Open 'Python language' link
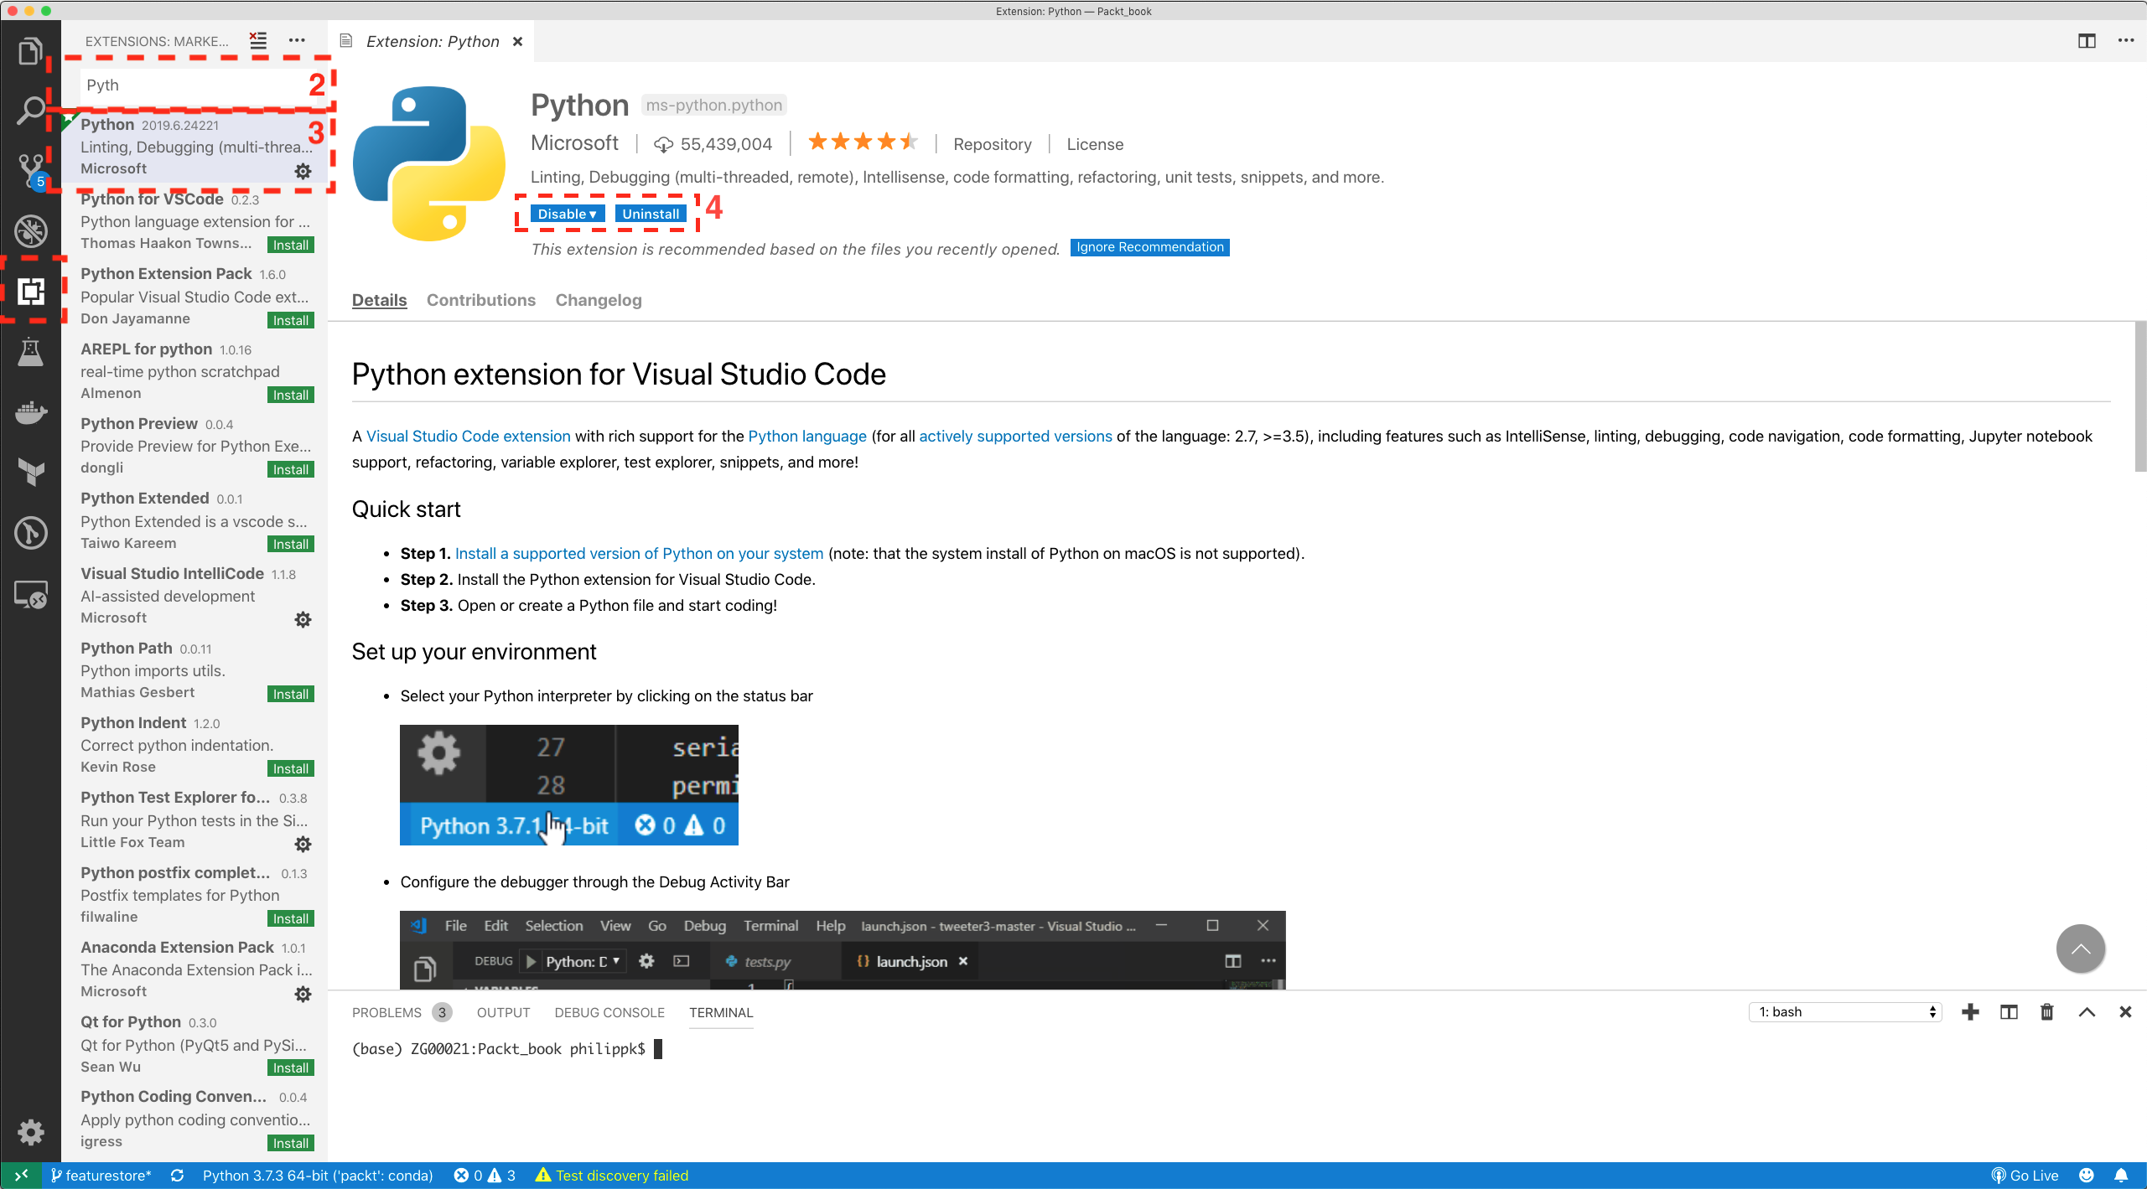 click(807, 436)
